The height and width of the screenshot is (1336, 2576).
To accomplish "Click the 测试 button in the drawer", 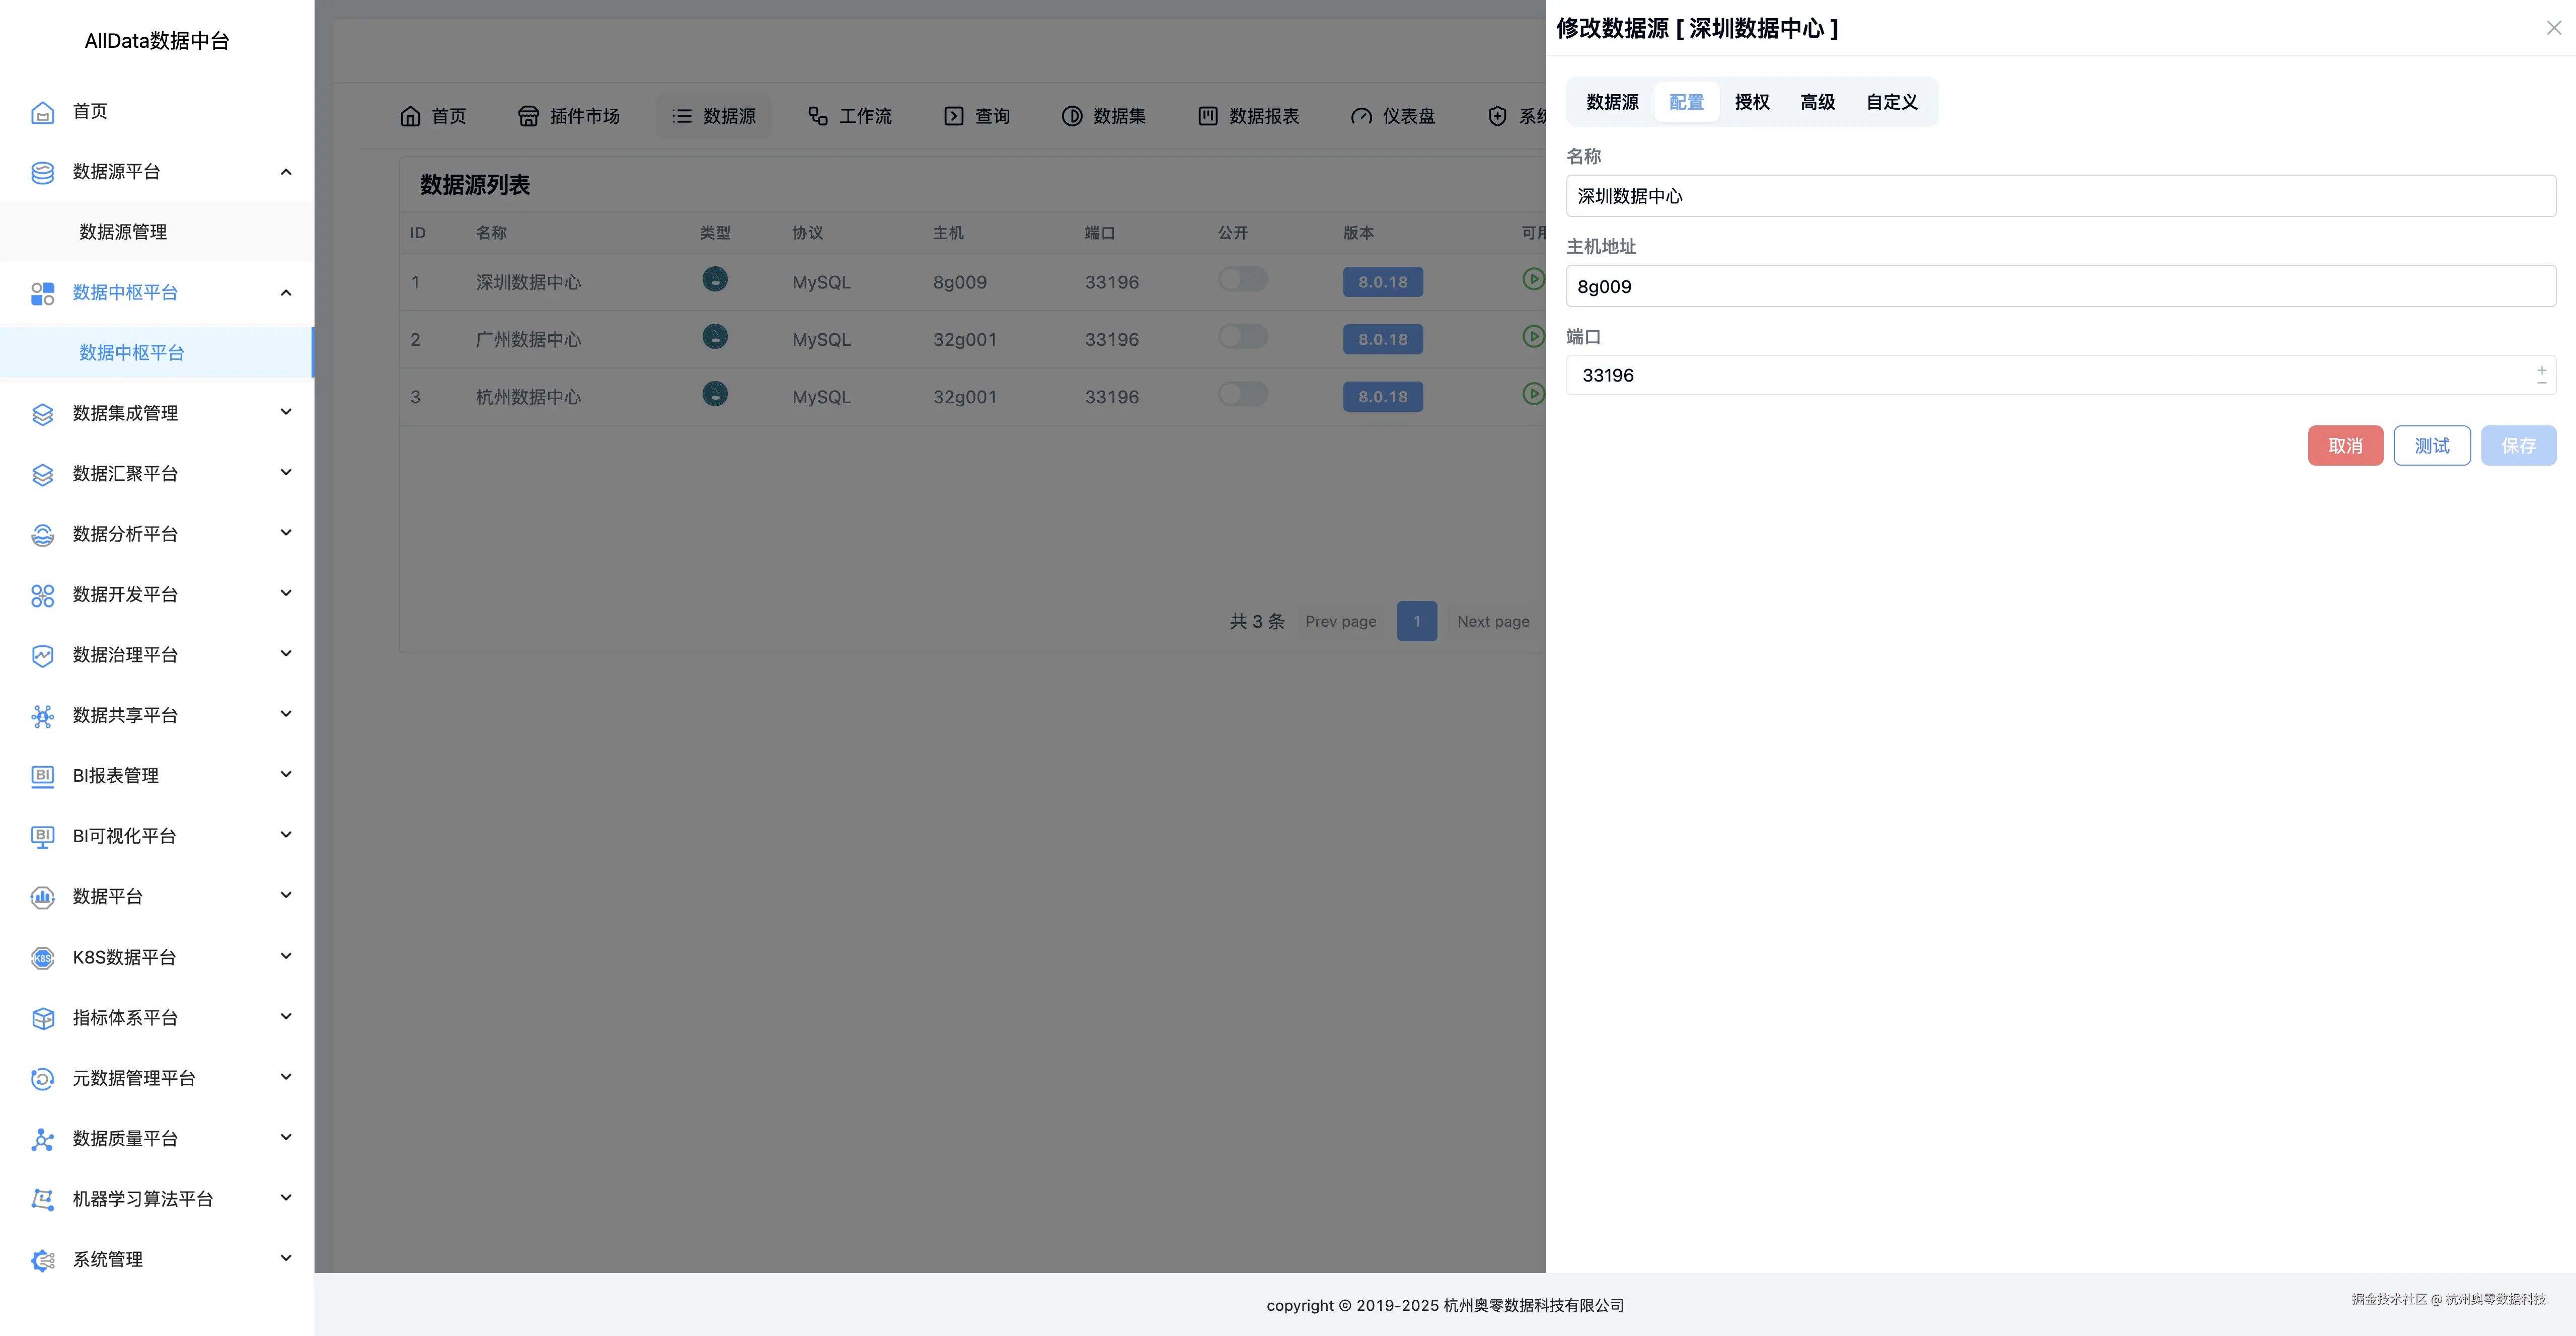I will [x=2432, y=445].
